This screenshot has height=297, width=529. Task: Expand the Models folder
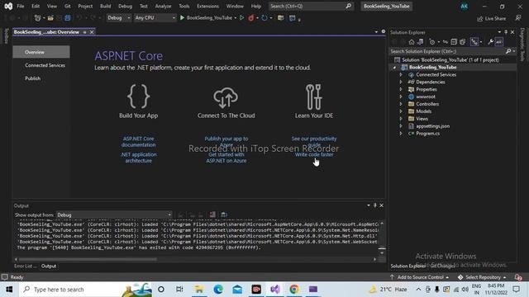401,111
